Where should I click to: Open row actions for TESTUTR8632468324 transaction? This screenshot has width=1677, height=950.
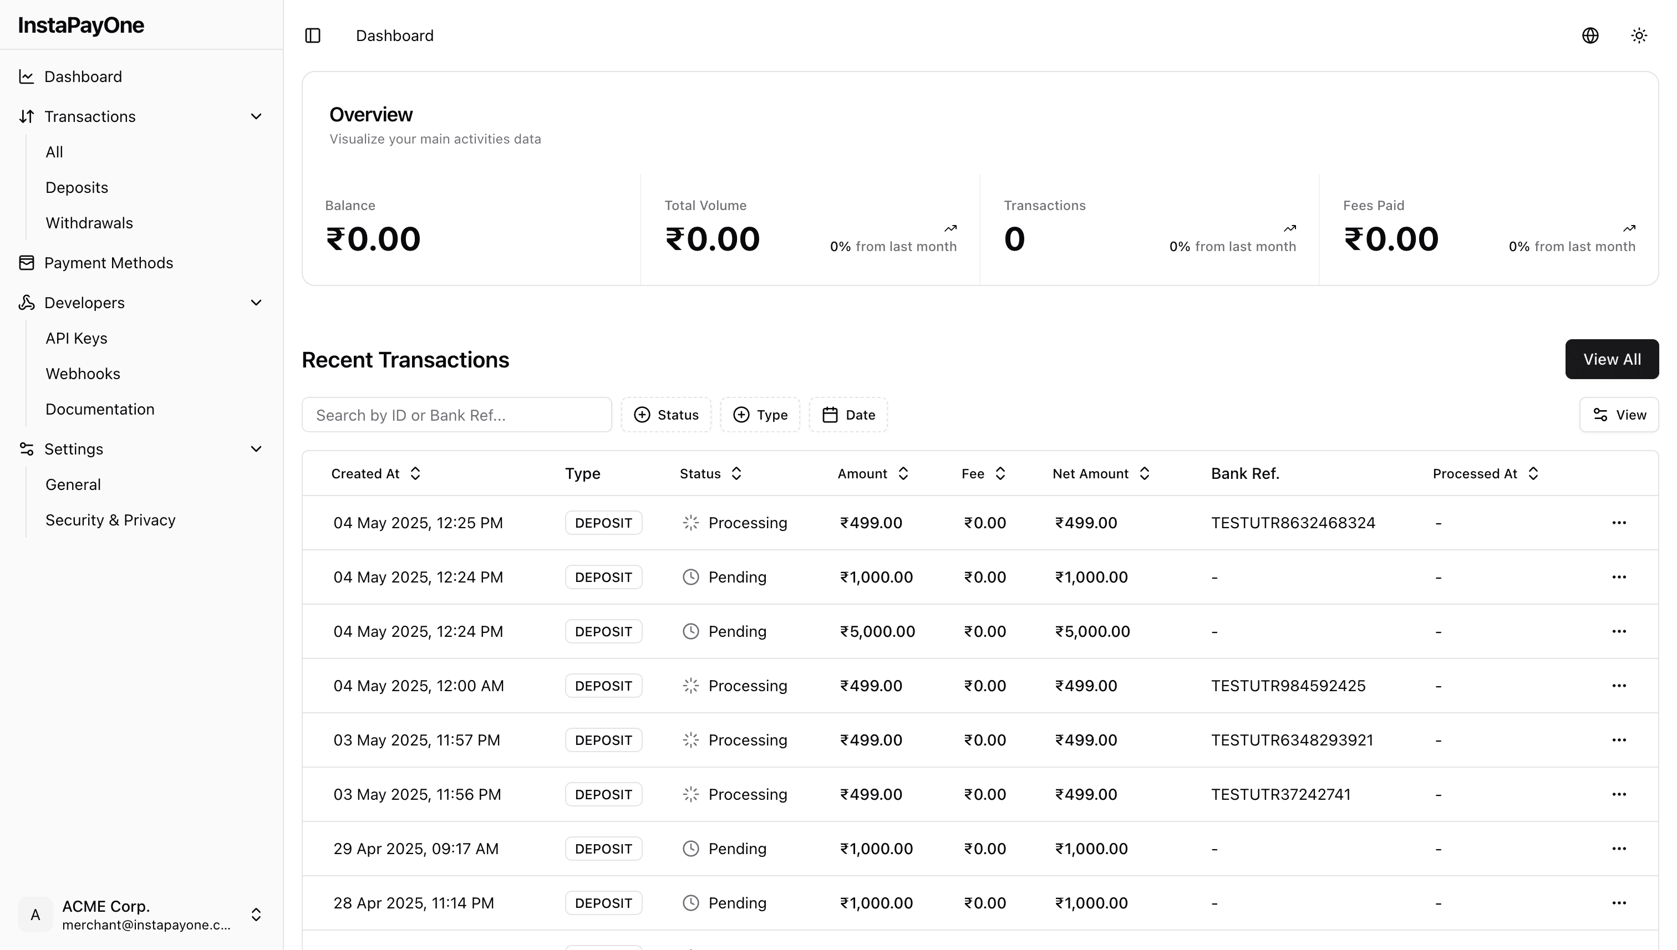click(x=1618, y=523)
